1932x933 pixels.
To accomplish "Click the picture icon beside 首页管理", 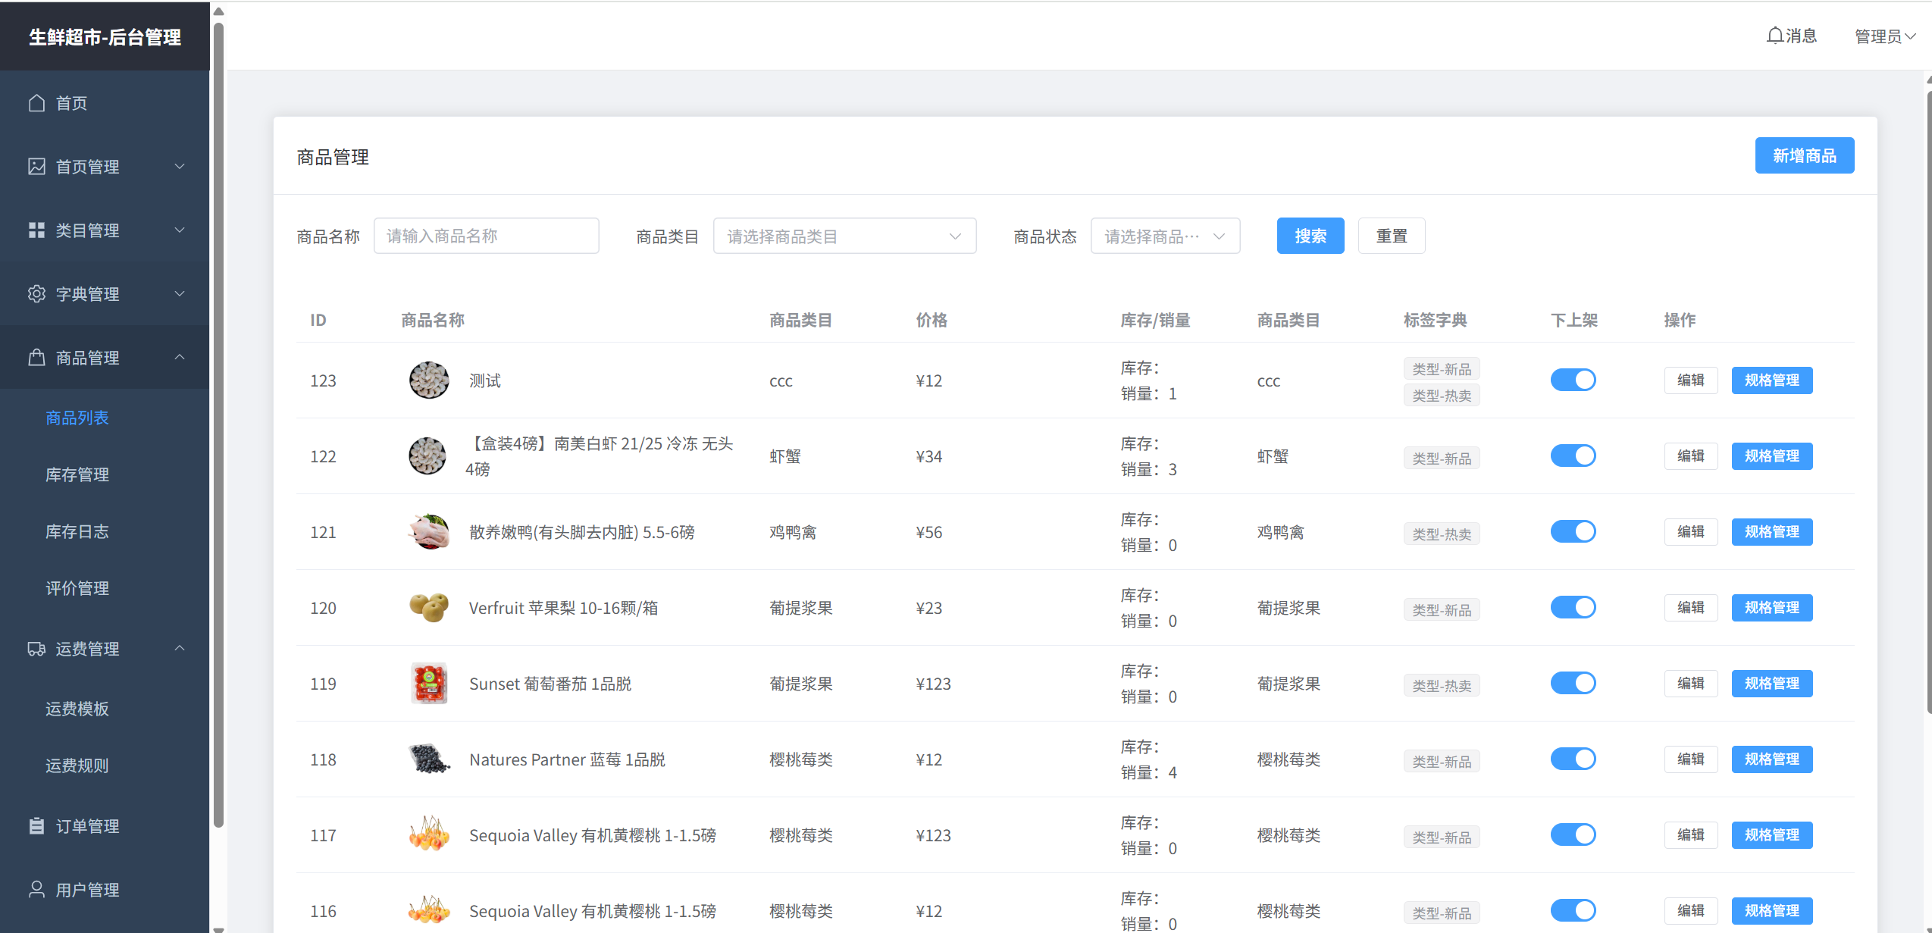I will [36, 167].
